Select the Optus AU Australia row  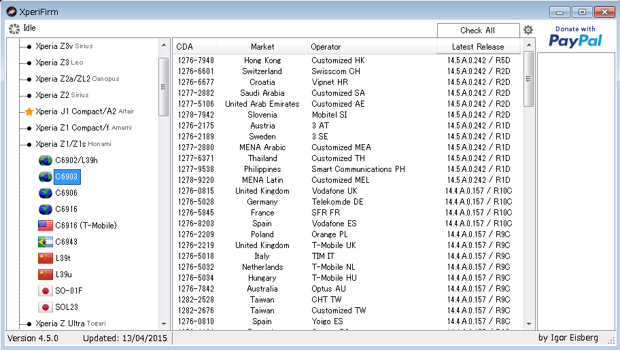tap(348, 289)
